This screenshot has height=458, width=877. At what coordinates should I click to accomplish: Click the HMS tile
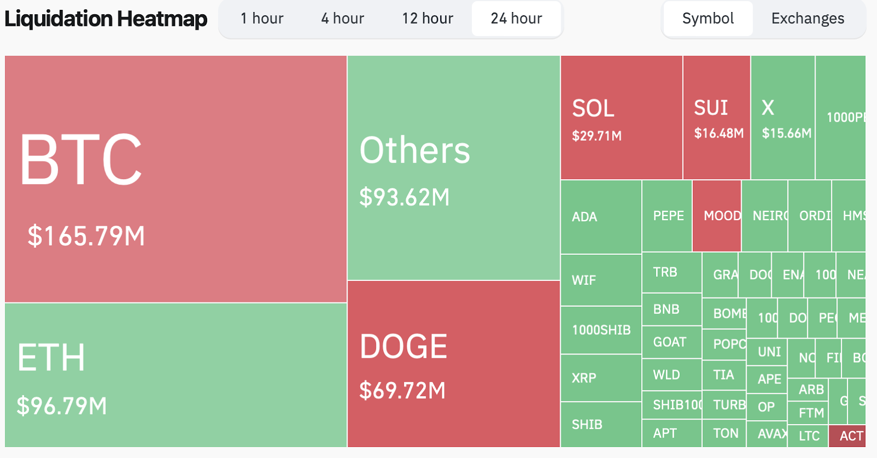(848, 216)
